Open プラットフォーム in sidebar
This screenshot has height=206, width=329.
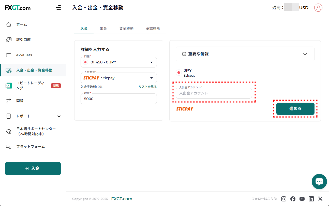[x=31, y=147]
